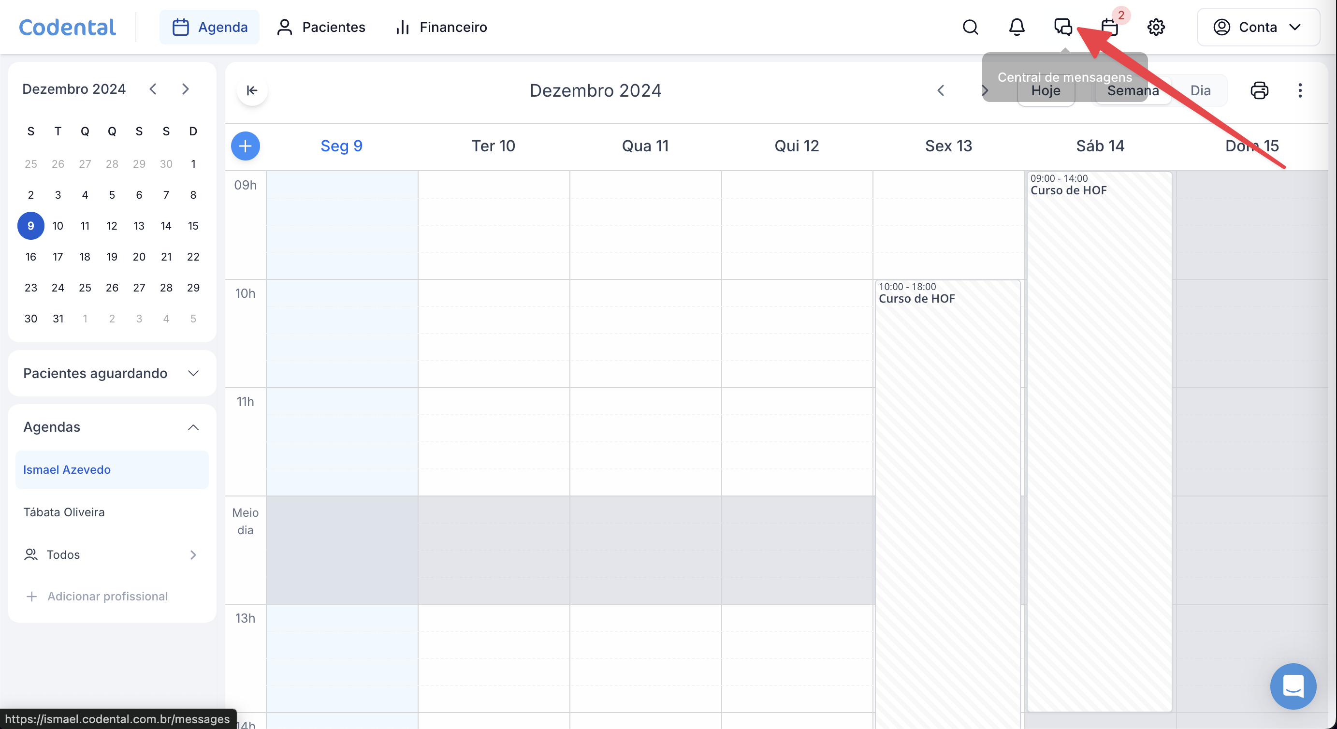The image size is (1337, 729).
Task: Open notifications bell icon
Action: tap(1016, 27)
